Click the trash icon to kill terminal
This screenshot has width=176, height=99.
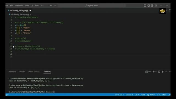(x=163, y=71)
